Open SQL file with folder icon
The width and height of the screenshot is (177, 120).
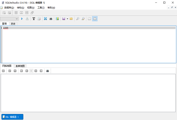coord(71,19)
